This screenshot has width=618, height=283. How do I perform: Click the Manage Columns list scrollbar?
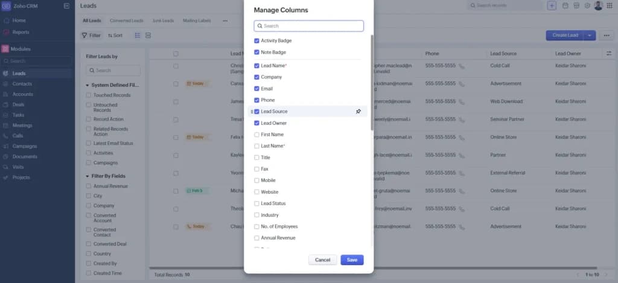[x=372, y=83]
